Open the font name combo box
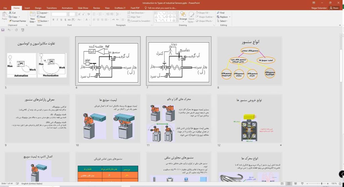The height and width of the screenshot is (187, 344). click(60, 14)
